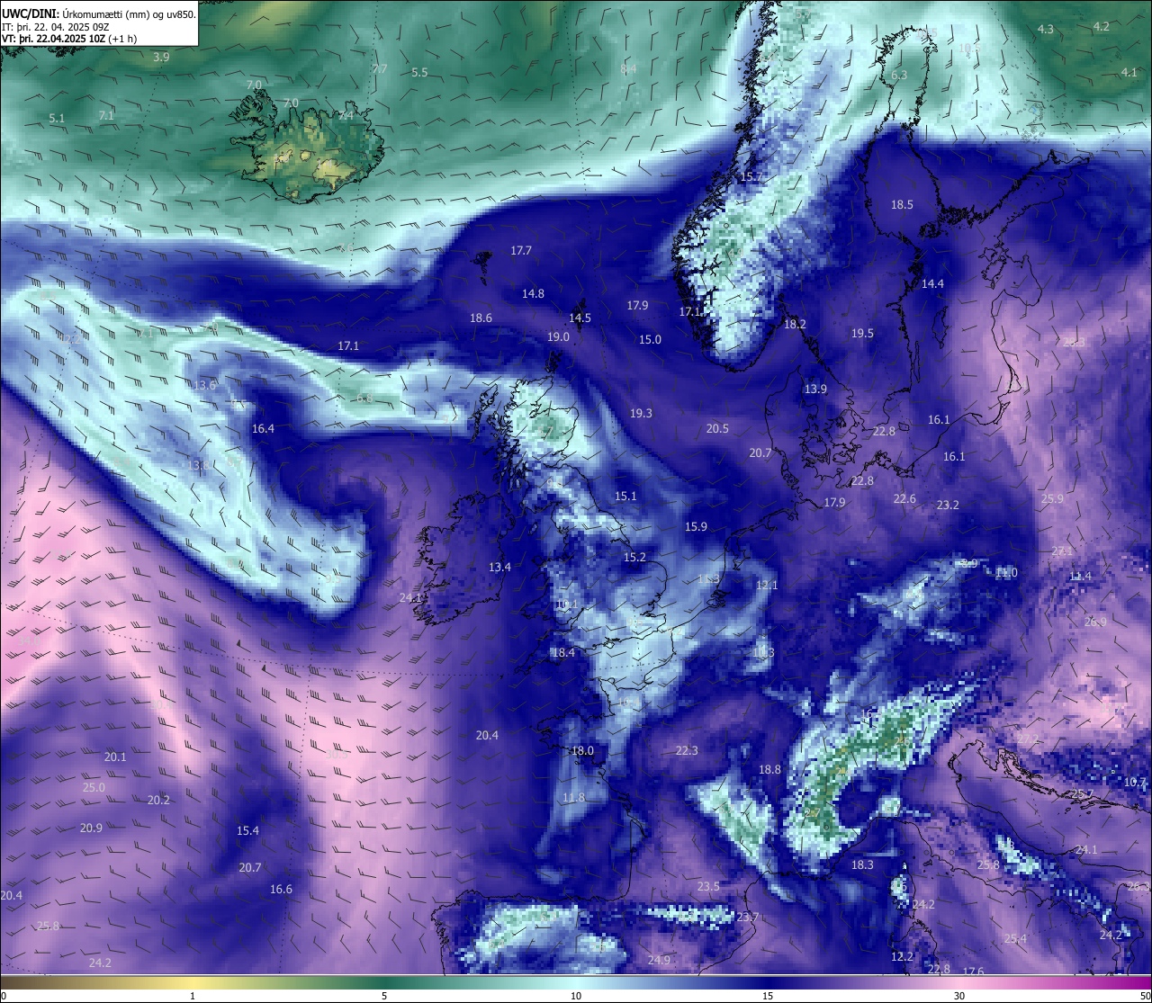Viewport: 1152px width, 1003px height.
Task: Click the 20.5 value in North Sea
Action: pyautogui.click(x=717, y=429)
